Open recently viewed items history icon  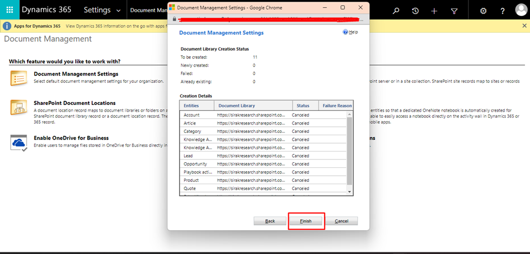click(415, 11)
